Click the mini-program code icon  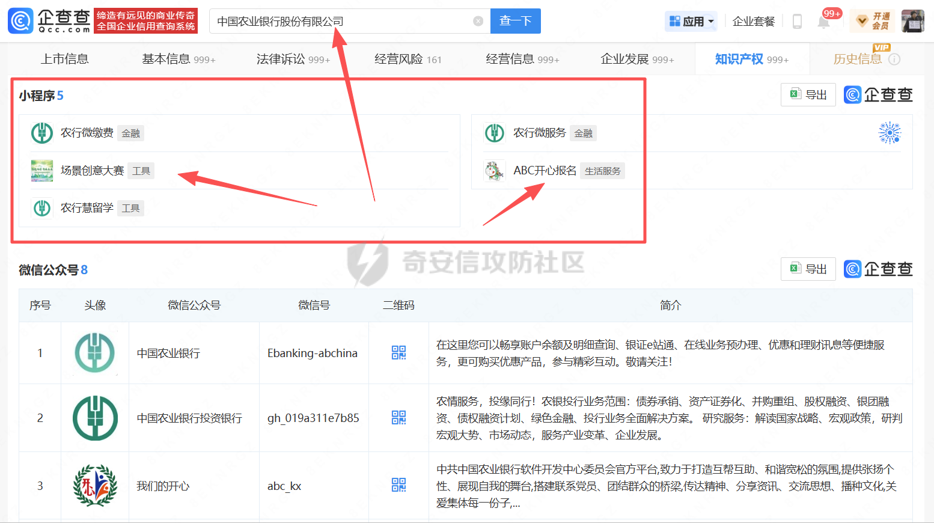(890, 133)
